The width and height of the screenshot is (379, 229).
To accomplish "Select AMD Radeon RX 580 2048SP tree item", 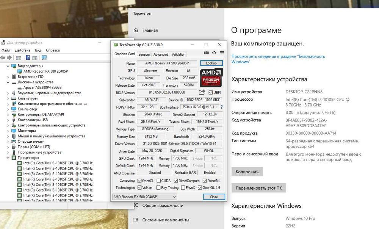I will pyautogui.click(x=45, y=71).
